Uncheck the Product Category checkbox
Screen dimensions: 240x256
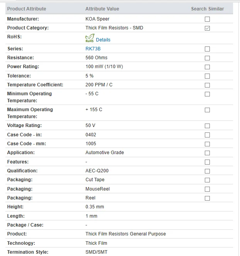click(207, 28)
